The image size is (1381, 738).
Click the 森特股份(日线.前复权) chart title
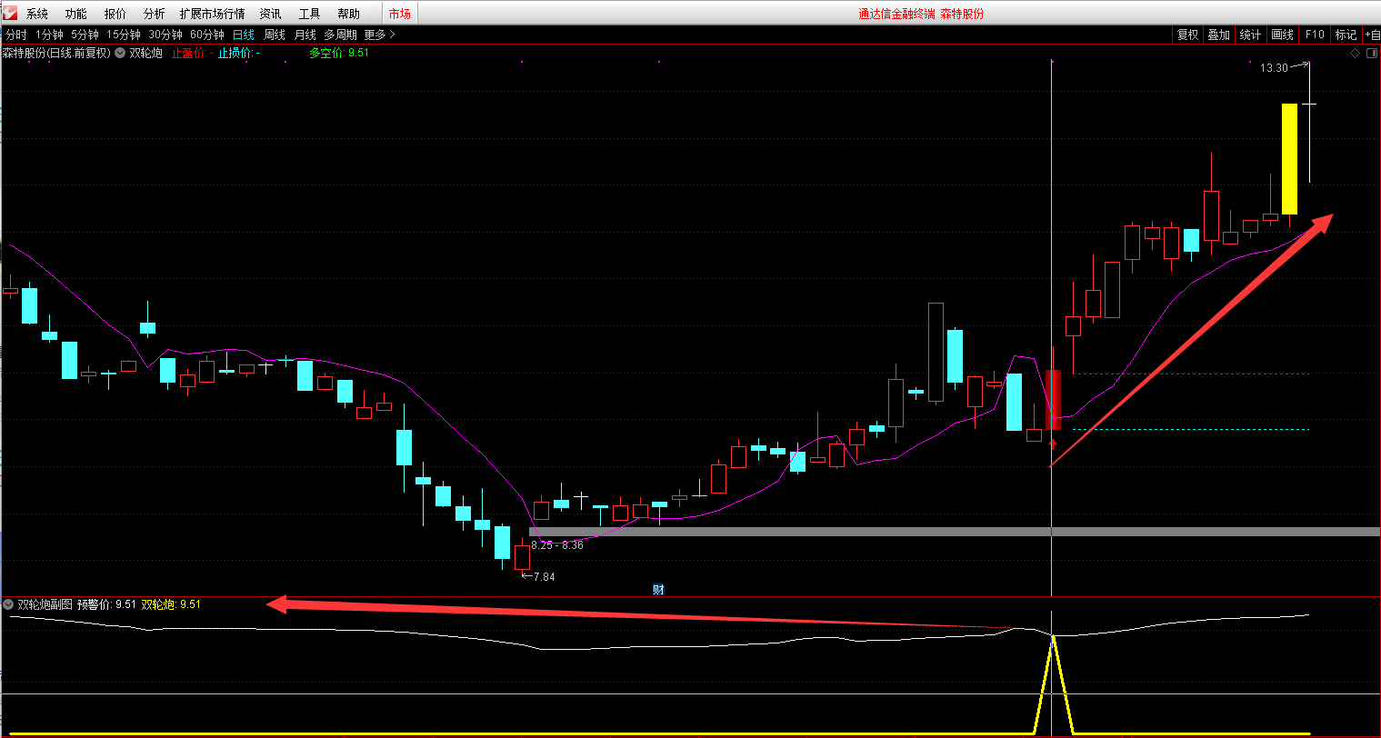pos(56,53)
